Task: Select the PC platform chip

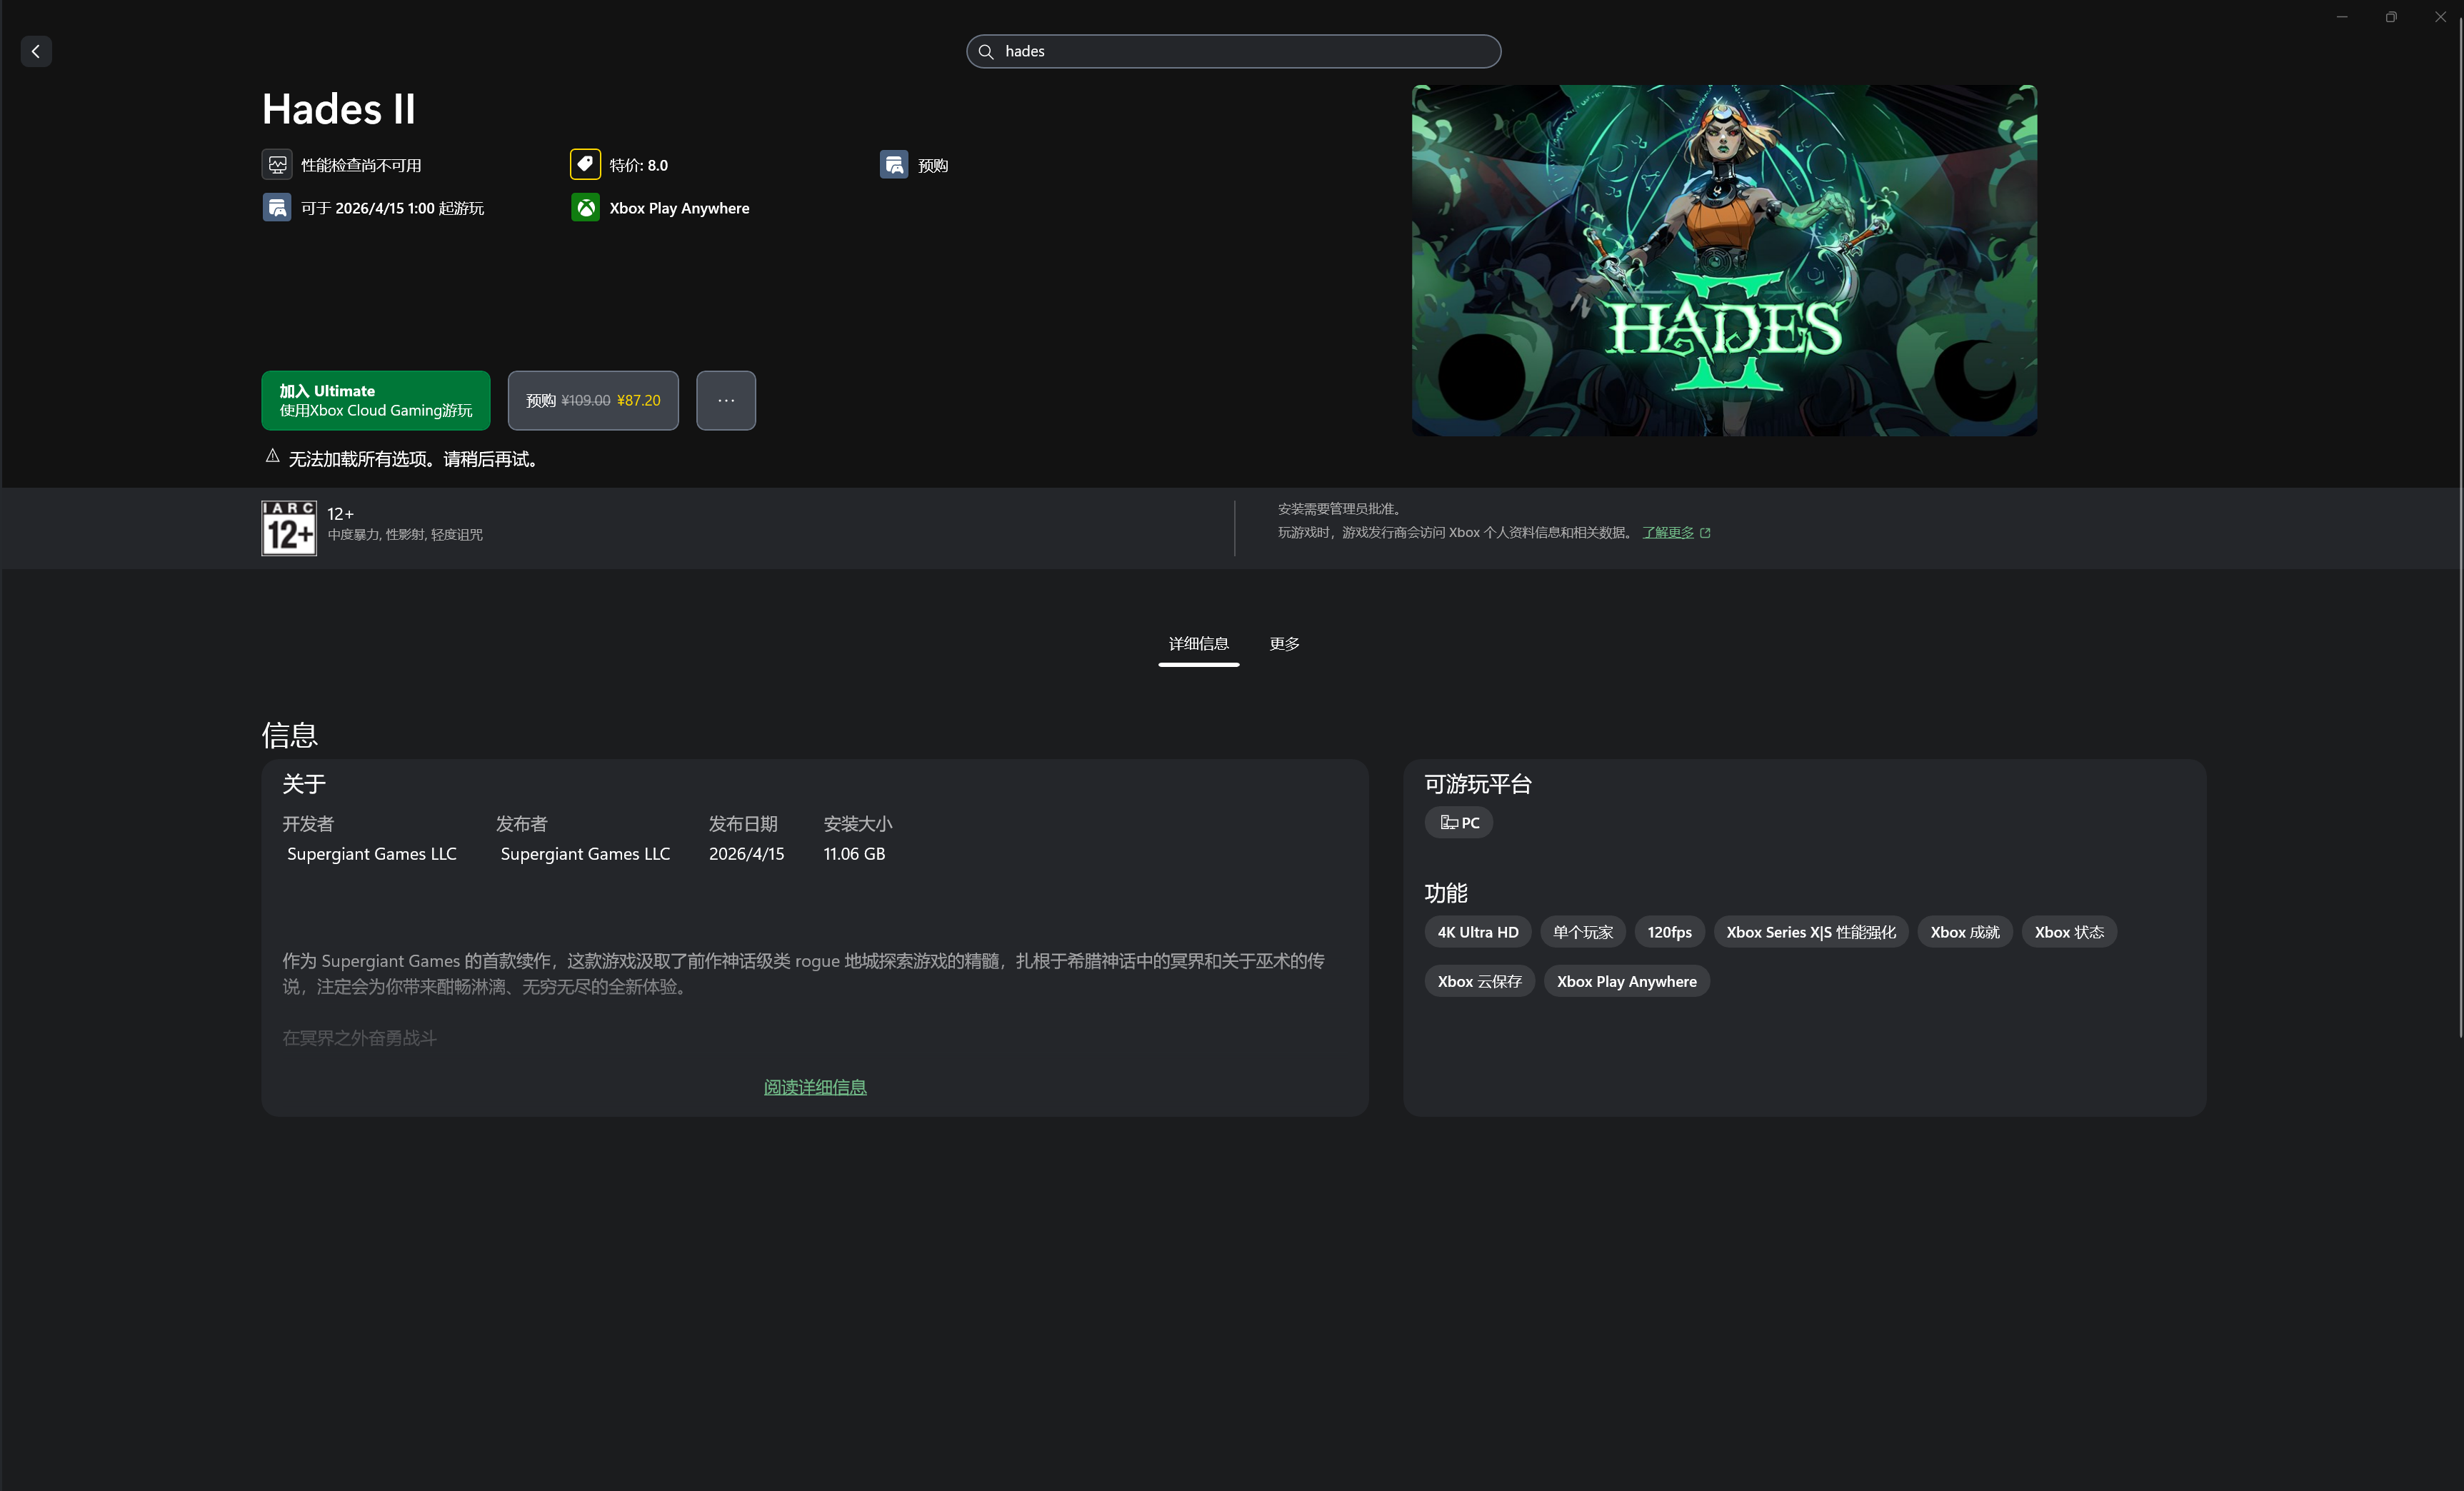Action: pos(1458,822)
